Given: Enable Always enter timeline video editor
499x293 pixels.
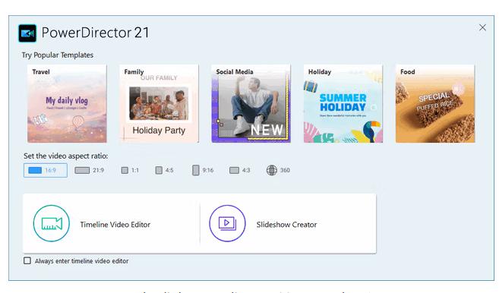Looking at the screenshot, I should click(x=27, y=261).
